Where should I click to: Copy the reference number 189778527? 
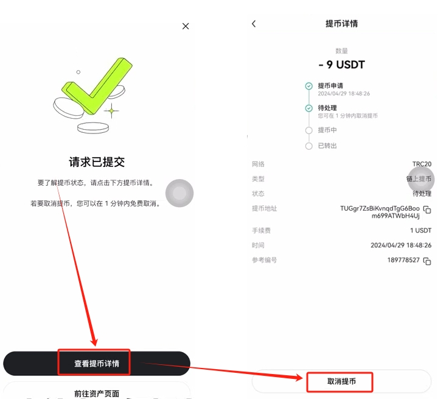tap(427, 261)
